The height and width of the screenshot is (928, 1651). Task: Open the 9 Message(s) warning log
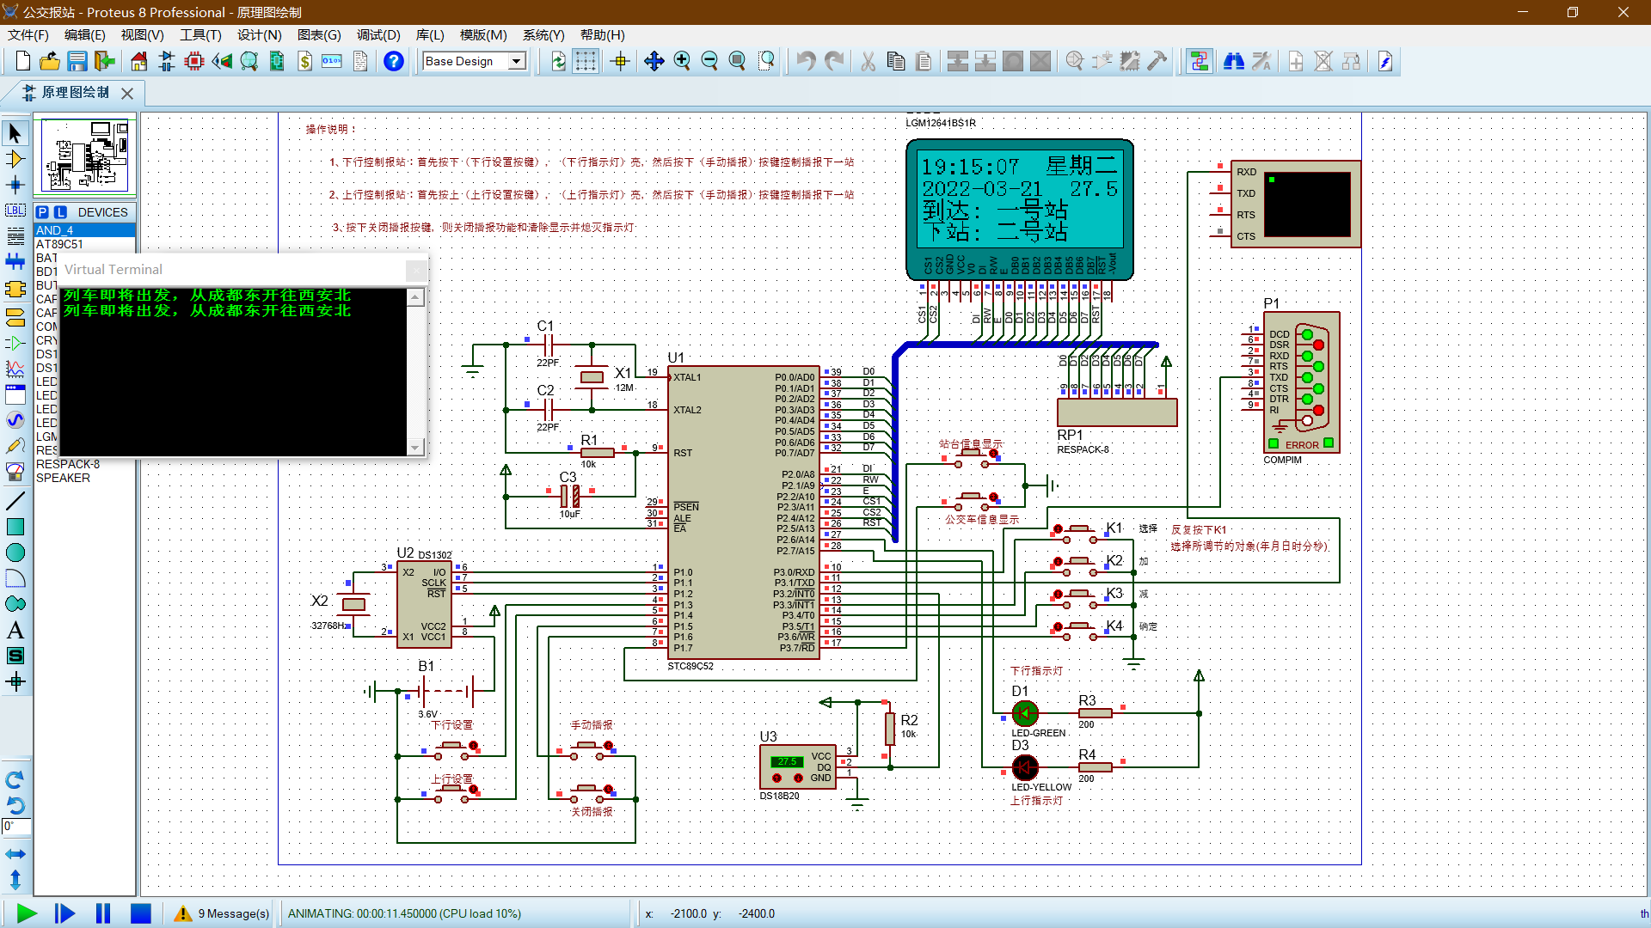point(222,913)
